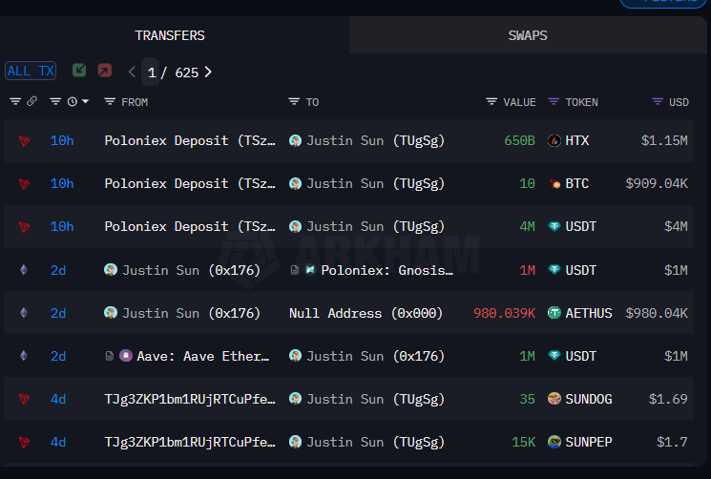This screenshot has width=711, height=479.
Task: Switch to the SWAPS tab
Action: pos(528,35)
